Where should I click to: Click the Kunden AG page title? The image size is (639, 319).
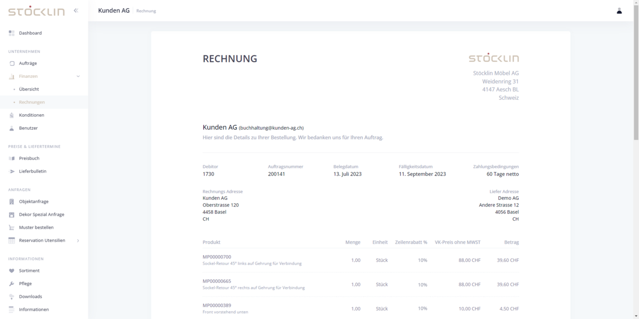coord(114,10)
